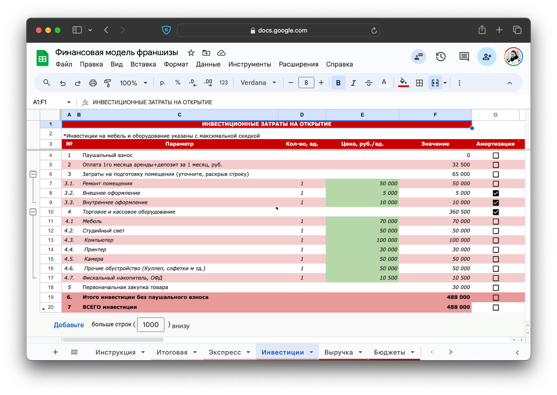Click the share button with person icon
The image size is (557, 395).
pyautogui.click(x=486, y=57)
